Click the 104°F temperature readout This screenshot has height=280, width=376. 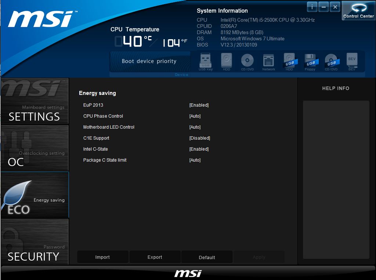click(175, 43)
